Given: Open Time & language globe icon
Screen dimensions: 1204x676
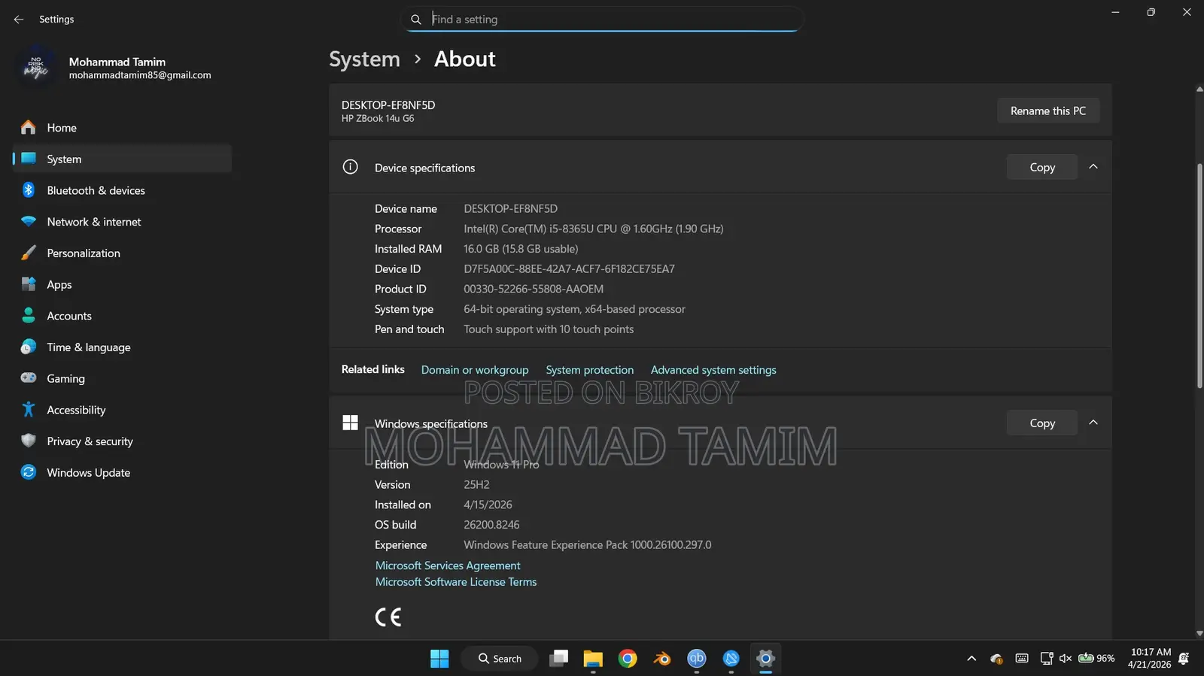Looking at the screenshot, I should click(x=29, y=347).
